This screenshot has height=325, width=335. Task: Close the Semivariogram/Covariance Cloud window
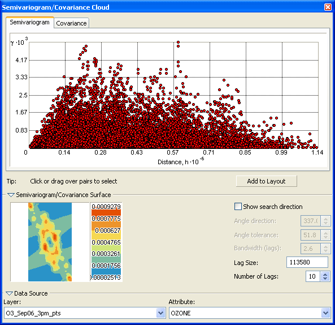pos(328,7)
